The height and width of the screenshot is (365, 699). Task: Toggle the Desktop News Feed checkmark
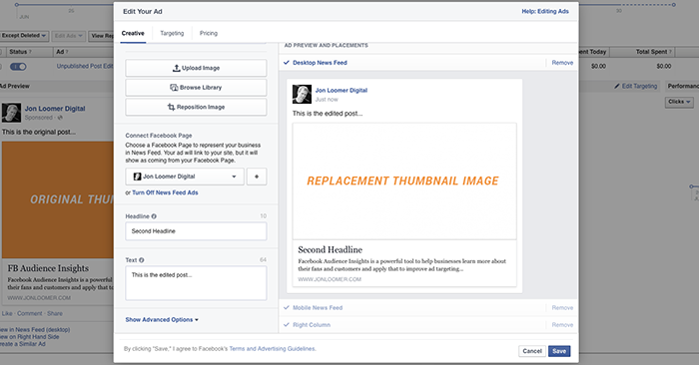point(287,63)
